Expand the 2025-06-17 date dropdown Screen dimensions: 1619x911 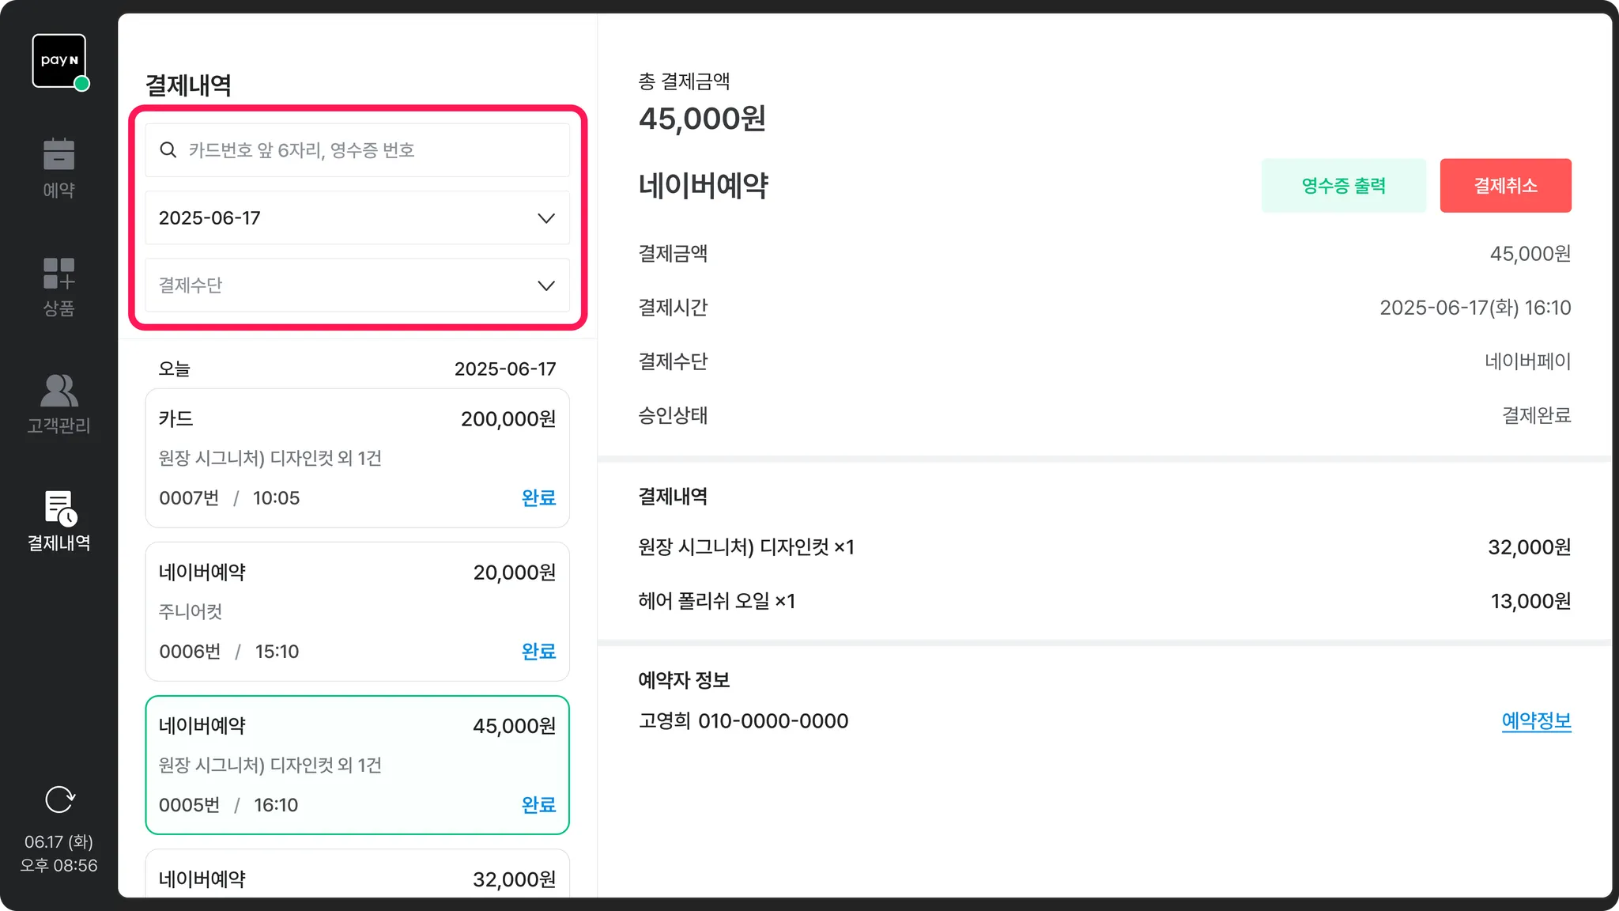tap(357, 218)
